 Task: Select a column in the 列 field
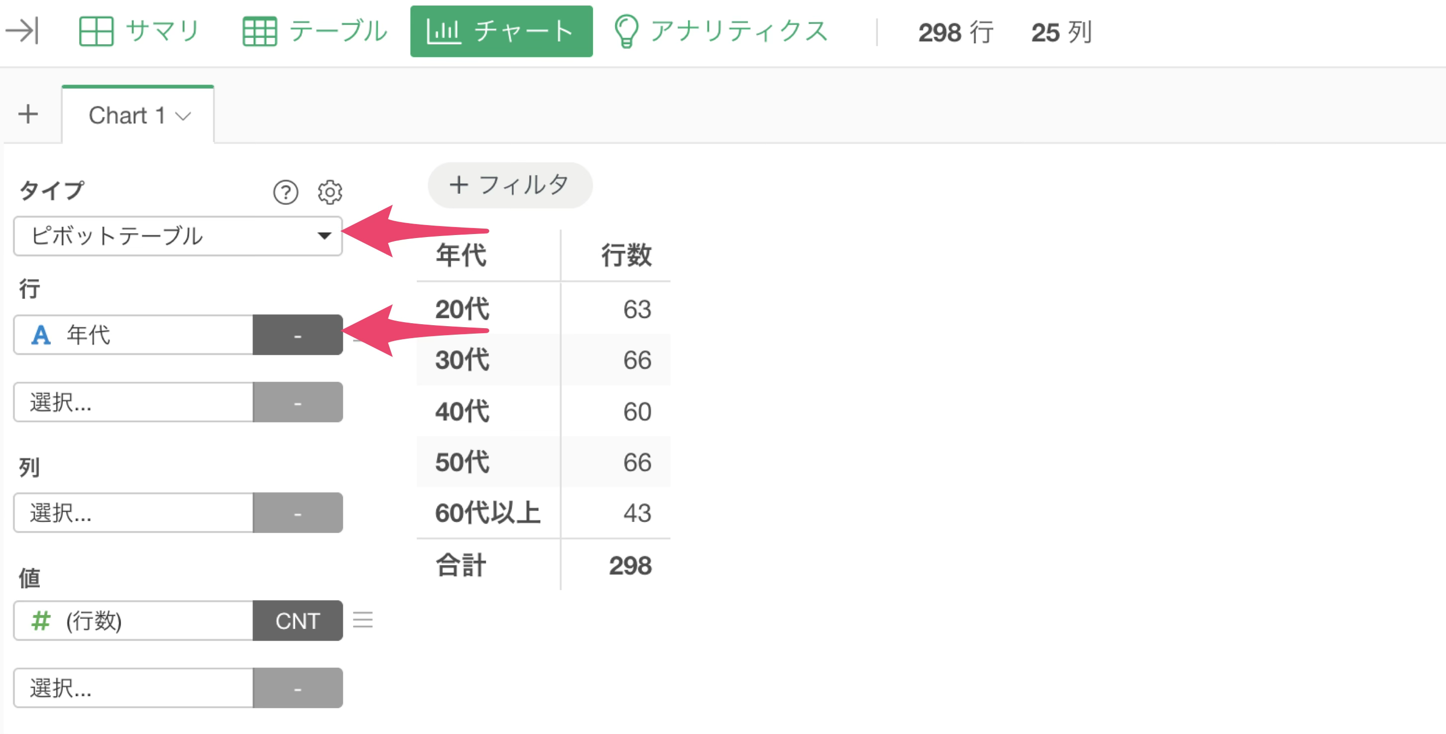133,513
